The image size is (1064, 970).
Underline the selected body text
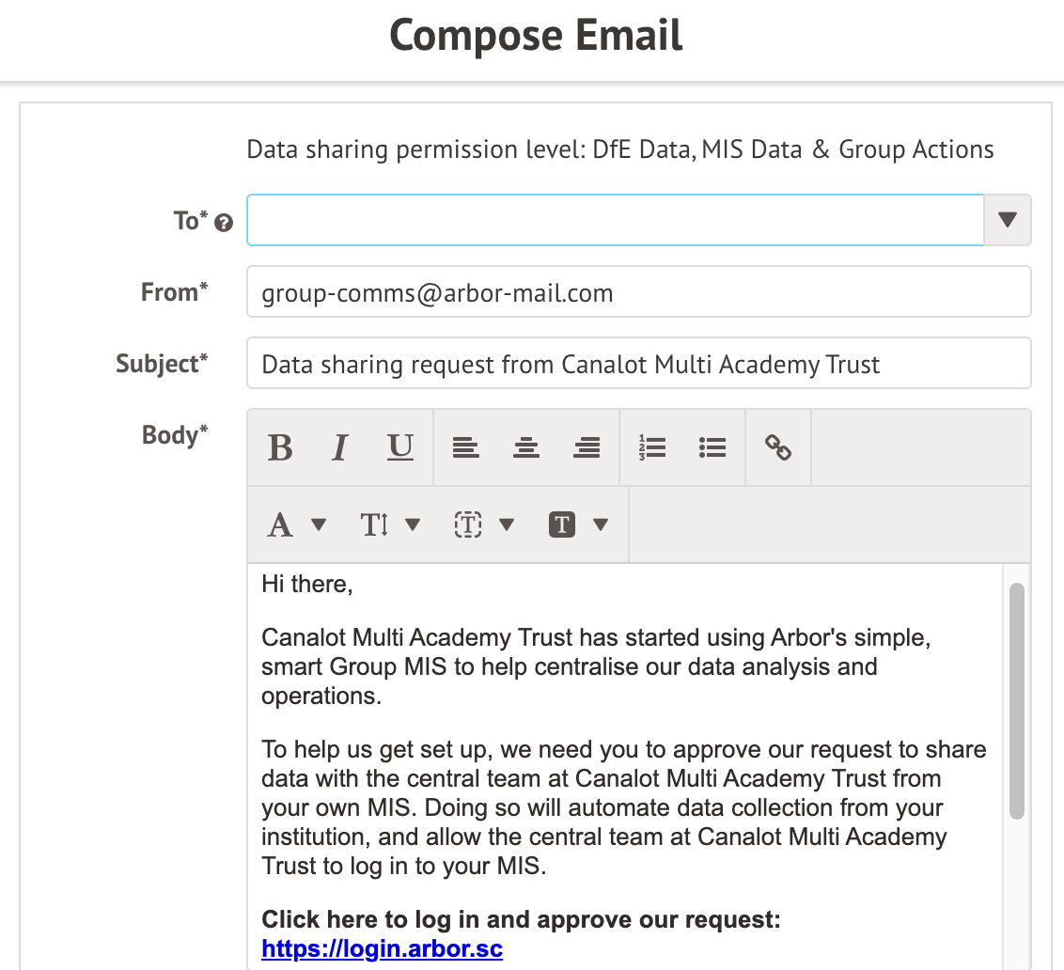click(x=400, y=448)
